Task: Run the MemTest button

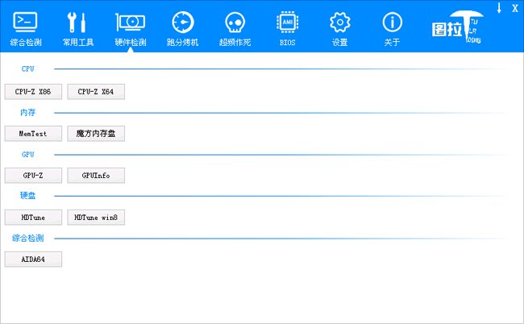Action: coord(33,134)
